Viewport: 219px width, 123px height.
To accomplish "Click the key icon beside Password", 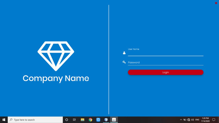I will click(124, 62).
